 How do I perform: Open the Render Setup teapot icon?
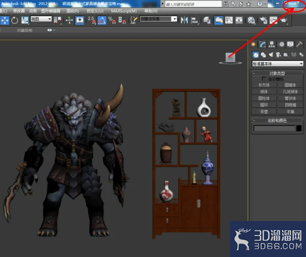click(x=263, y=20)
